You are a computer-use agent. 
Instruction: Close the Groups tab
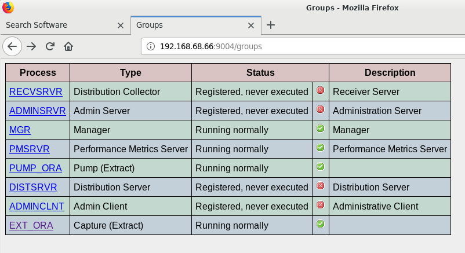coord(251,25)
